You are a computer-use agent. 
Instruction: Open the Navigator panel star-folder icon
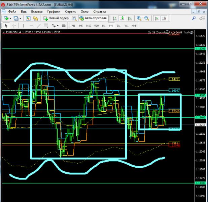[x=36, y=18]
